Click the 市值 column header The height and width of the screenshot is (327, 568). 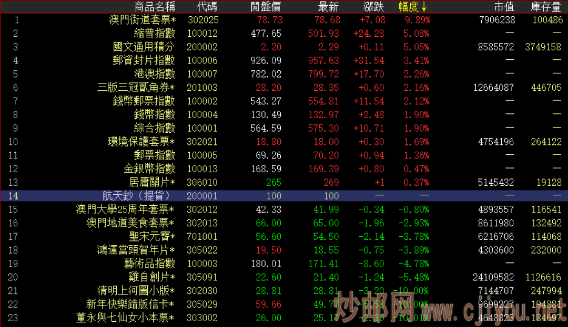(x=504, y=7)
